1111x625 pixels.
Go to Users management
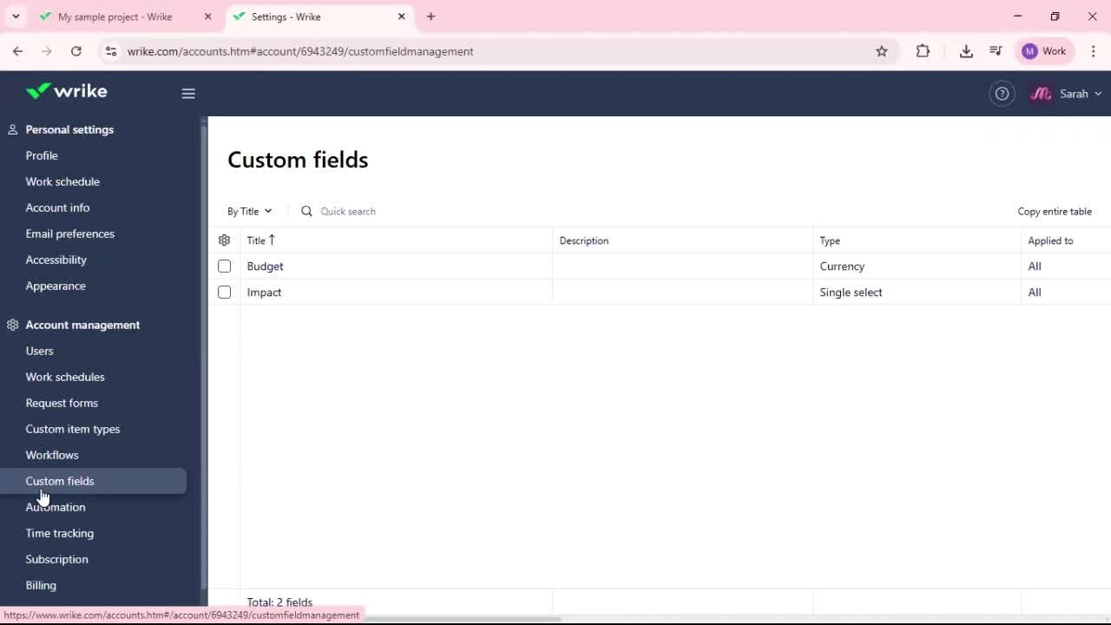point(39,351)
